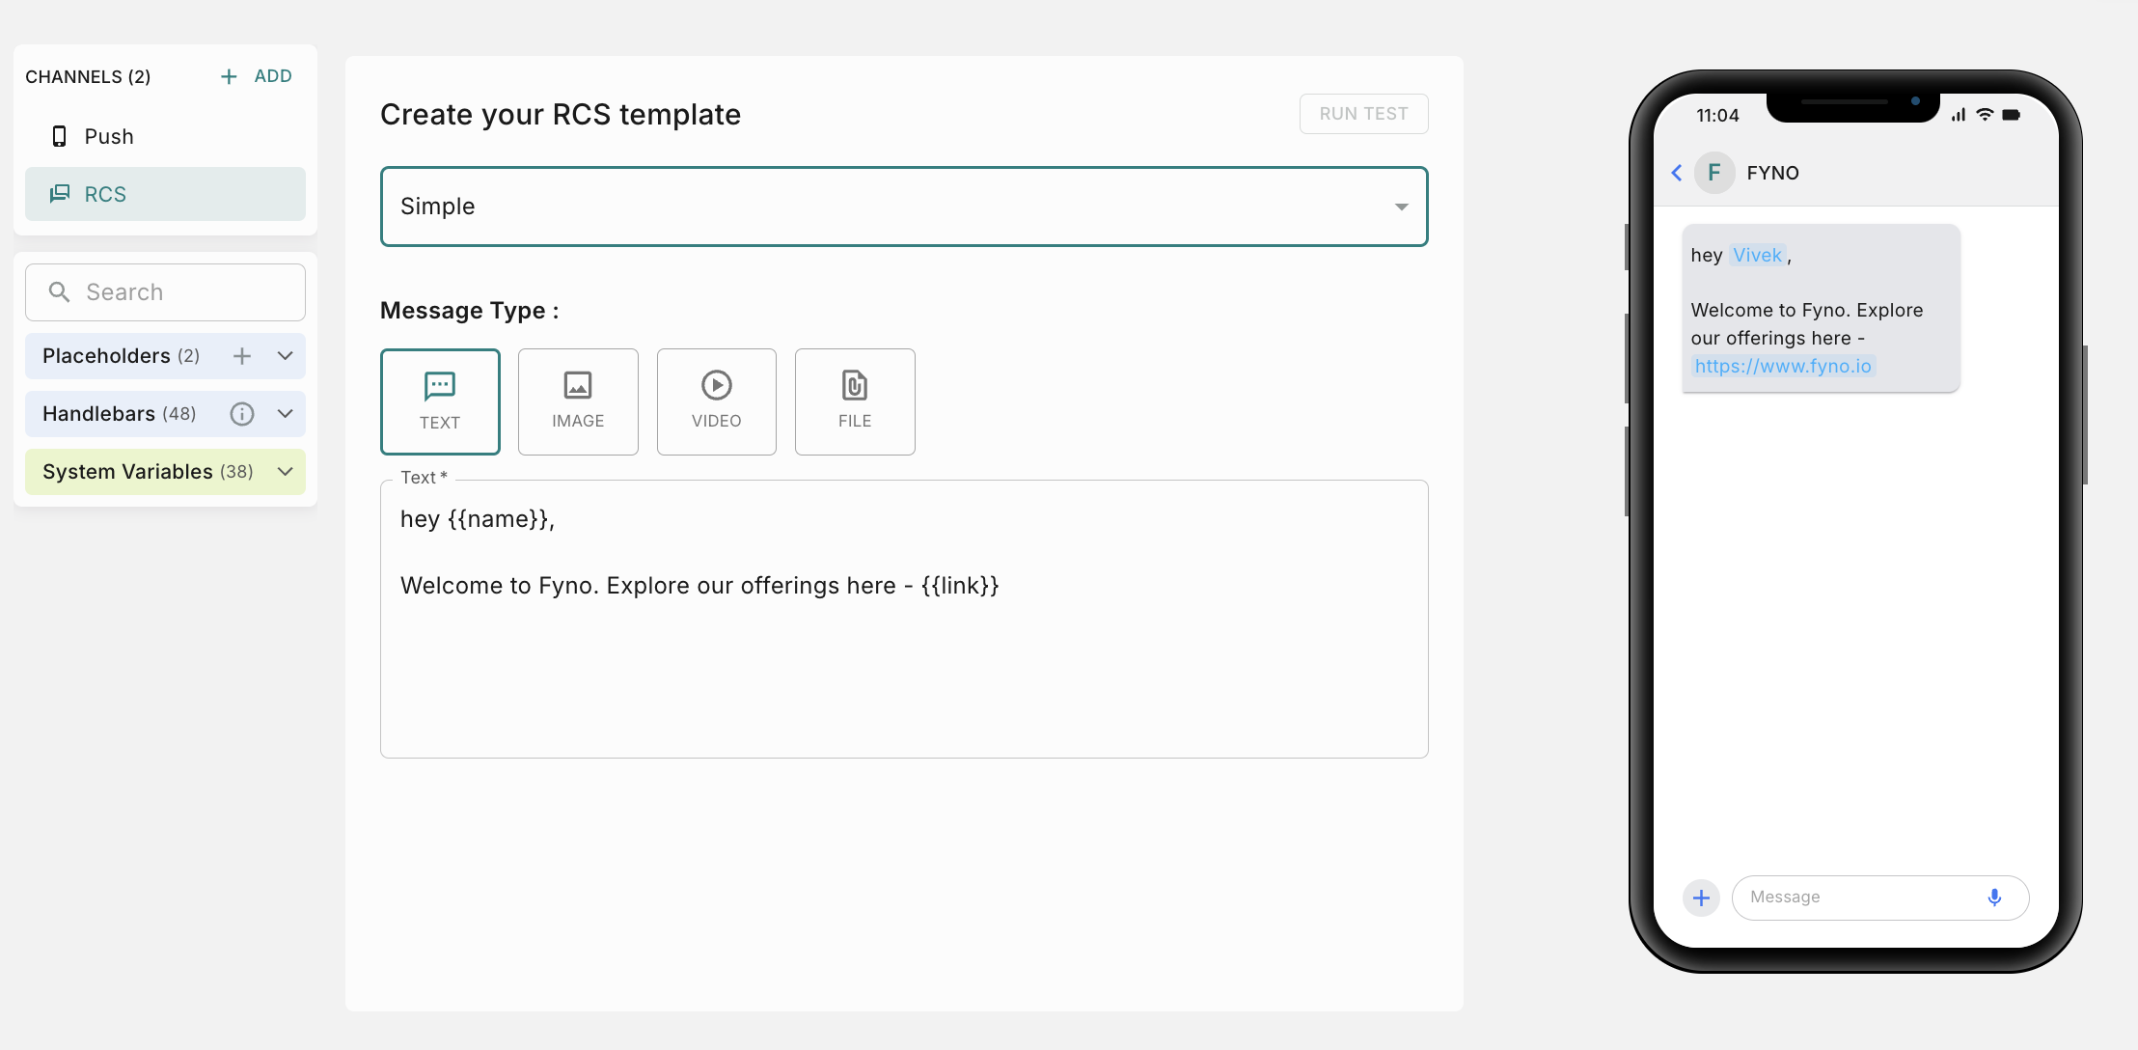Click the back arrow in phone preview
The height and width of the screenshot is (1050, 2138).
(1677, 173)
